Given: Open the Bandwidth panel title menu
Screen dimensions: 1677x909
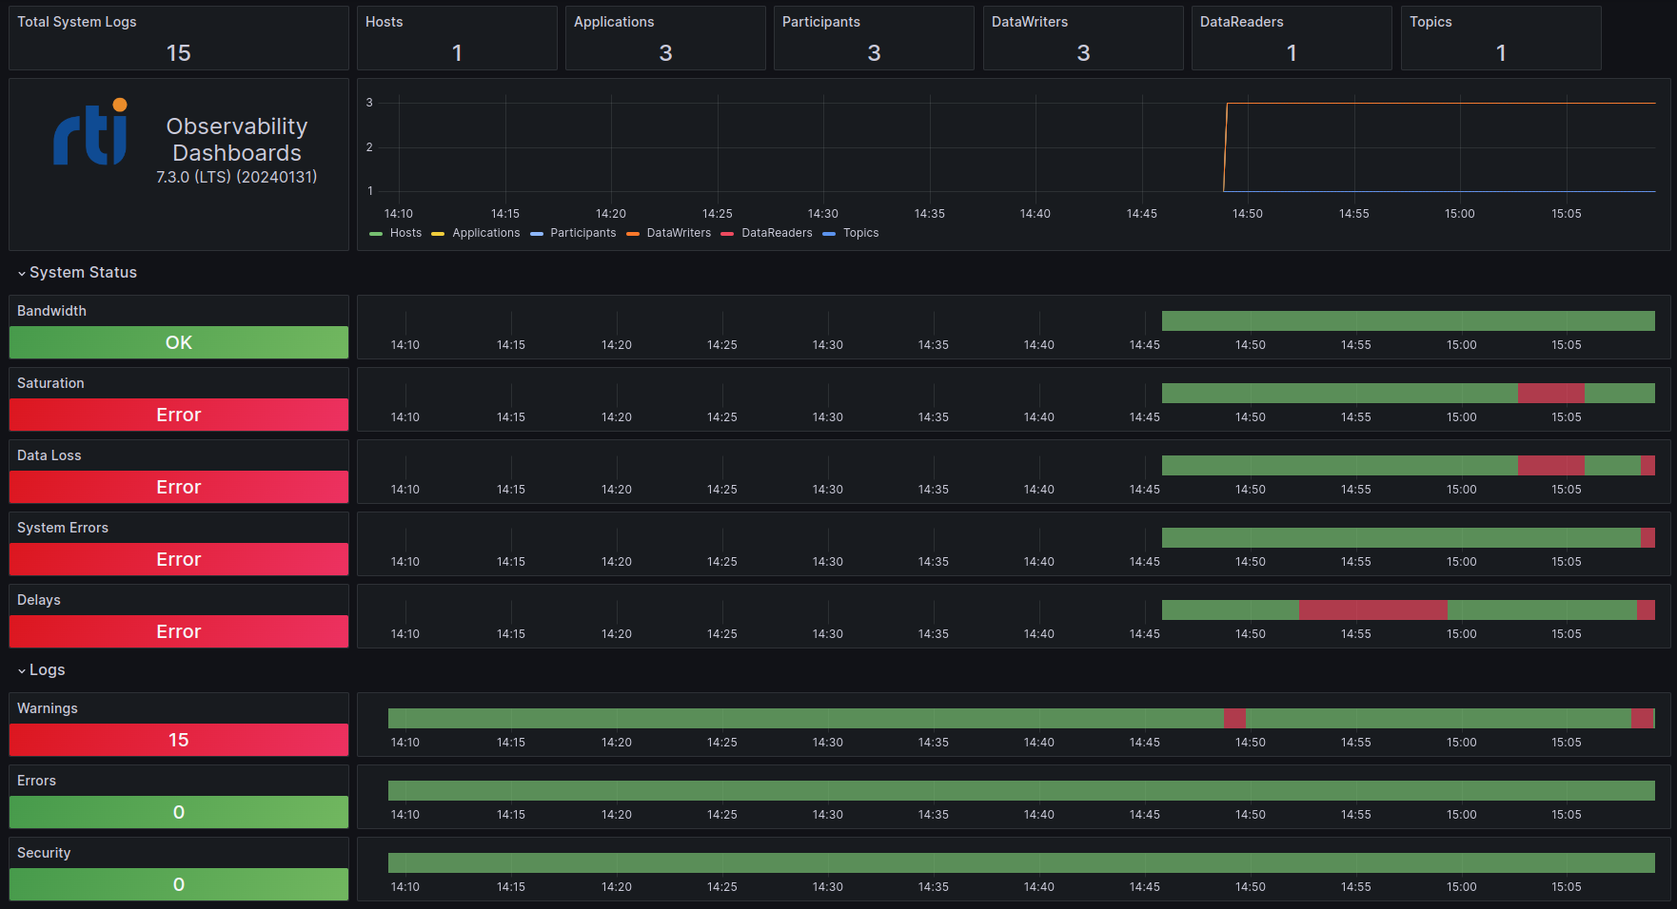Looking at the screenshot, I should [x=51, y=310].
